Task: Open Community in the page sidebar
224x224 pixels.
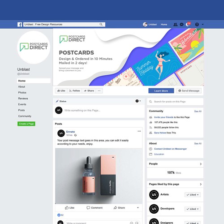Action: click(25, 116)
